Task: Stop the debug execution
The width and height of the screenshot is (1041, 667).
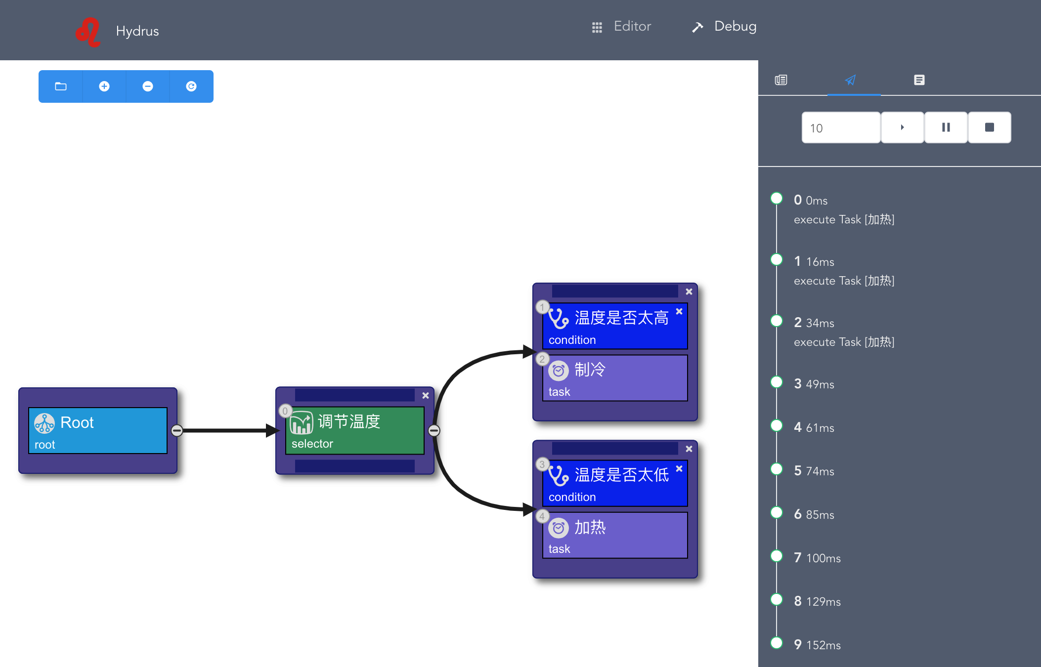Action: [989, 127]
